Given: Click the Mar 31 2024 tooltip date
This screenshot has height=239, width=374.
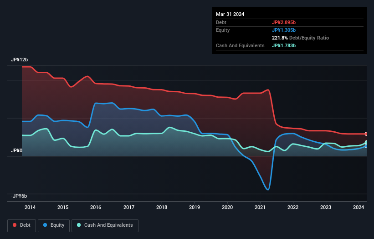Looking at the screenshot, I should pos(230,14).
